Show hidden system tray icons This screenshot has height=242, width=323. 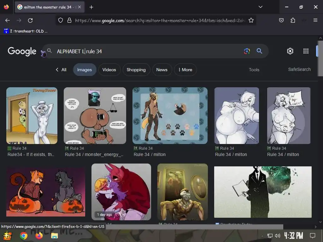(x=262, y=236)
